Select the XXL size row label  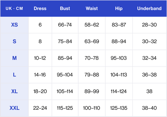(x=15, y=108)
